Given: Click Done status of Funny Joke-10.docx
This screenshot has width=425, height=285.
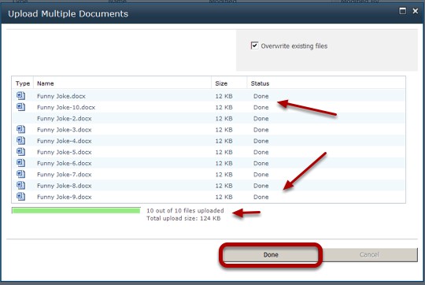Looking at the screenshot, I should [x=261, y=107].
